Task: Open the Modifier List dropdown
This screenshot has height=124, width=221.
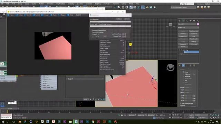Action: pyautogui.click(x=189, y=28)
